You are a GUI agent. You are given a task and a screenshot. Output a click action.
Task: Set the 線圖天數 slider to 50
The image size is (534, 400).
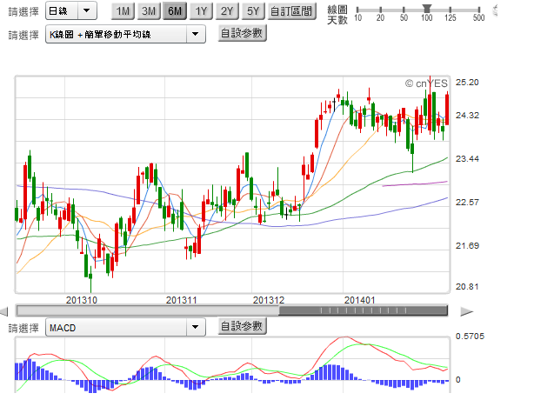(404, 10)
